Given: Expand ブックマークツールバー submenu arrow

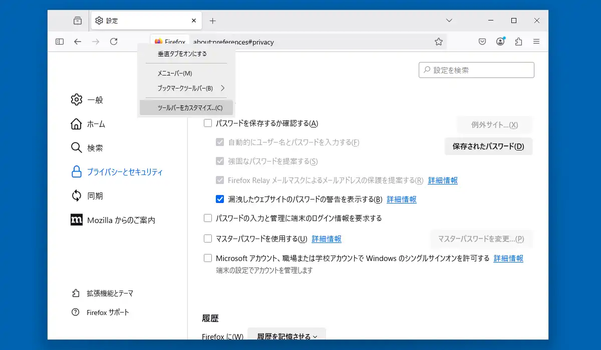Looking at the screenshot, I should (x=223, y=88).
